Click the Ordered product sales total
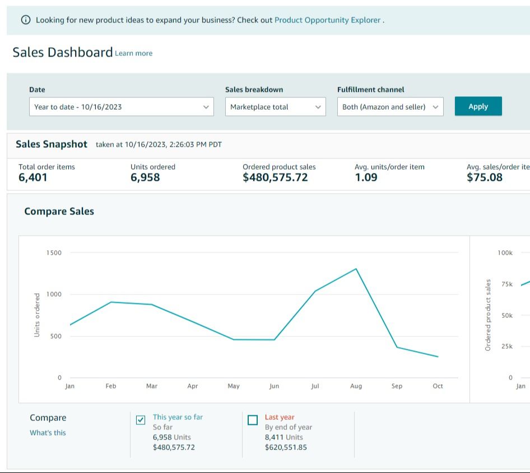The width and height of the screenshot is (530, 473). [275, 177]
